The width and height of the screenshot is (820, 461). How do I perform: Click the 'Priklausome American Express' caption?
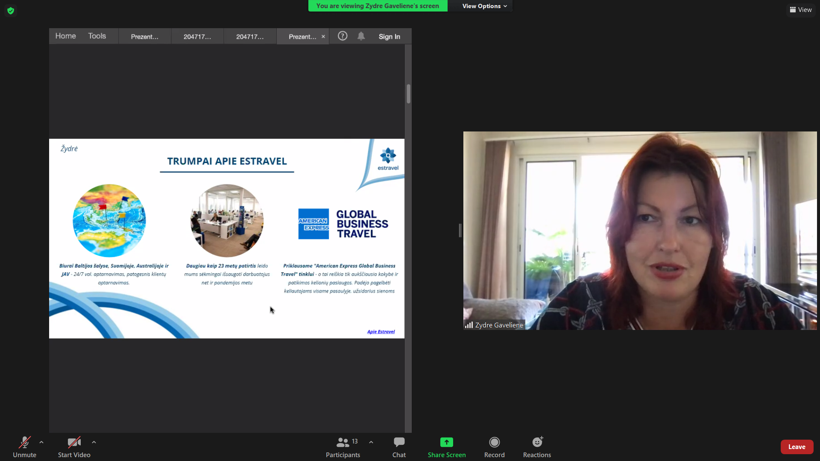tap(340, 278)
